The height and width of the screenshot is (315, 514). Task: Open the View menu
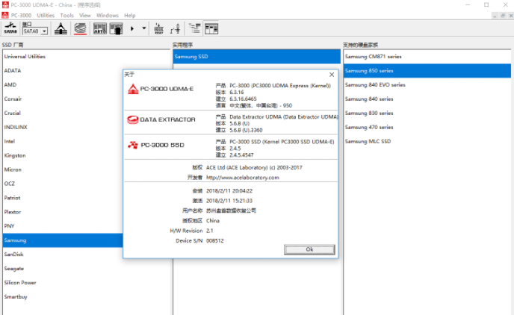pos(85,16)
